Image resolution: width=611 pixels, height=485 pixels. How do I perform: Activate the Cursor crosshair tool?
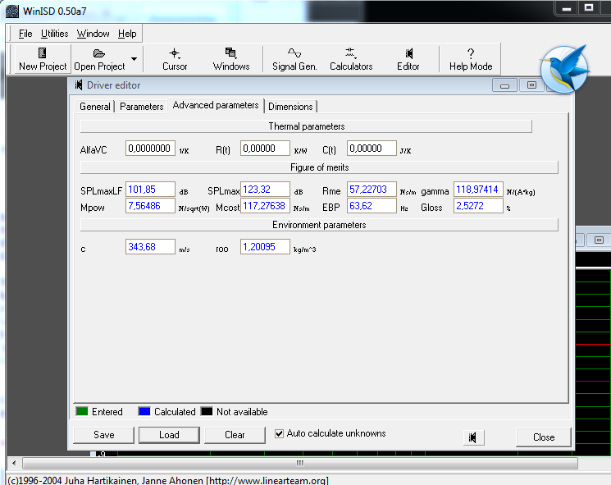(x=175, y=59)
